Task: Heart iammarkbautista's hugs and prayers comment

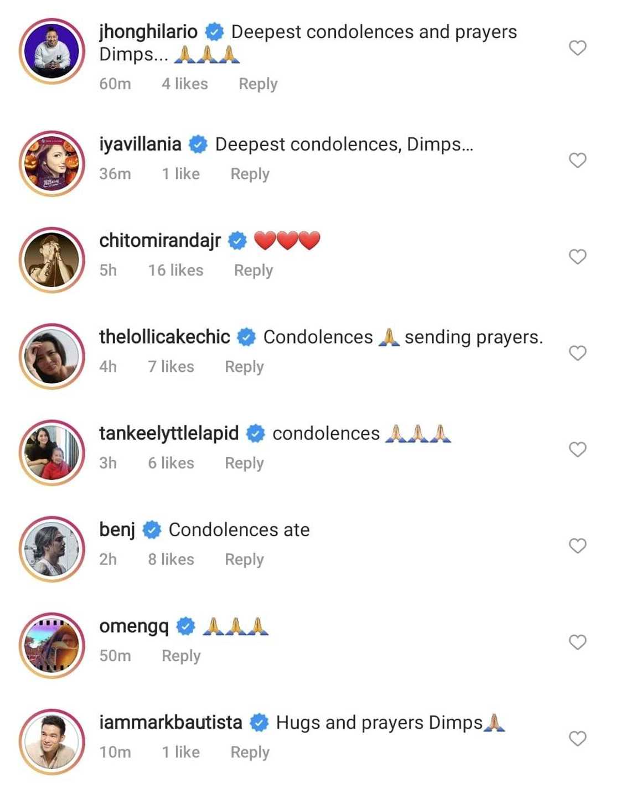Action: (x=577, y=739)
